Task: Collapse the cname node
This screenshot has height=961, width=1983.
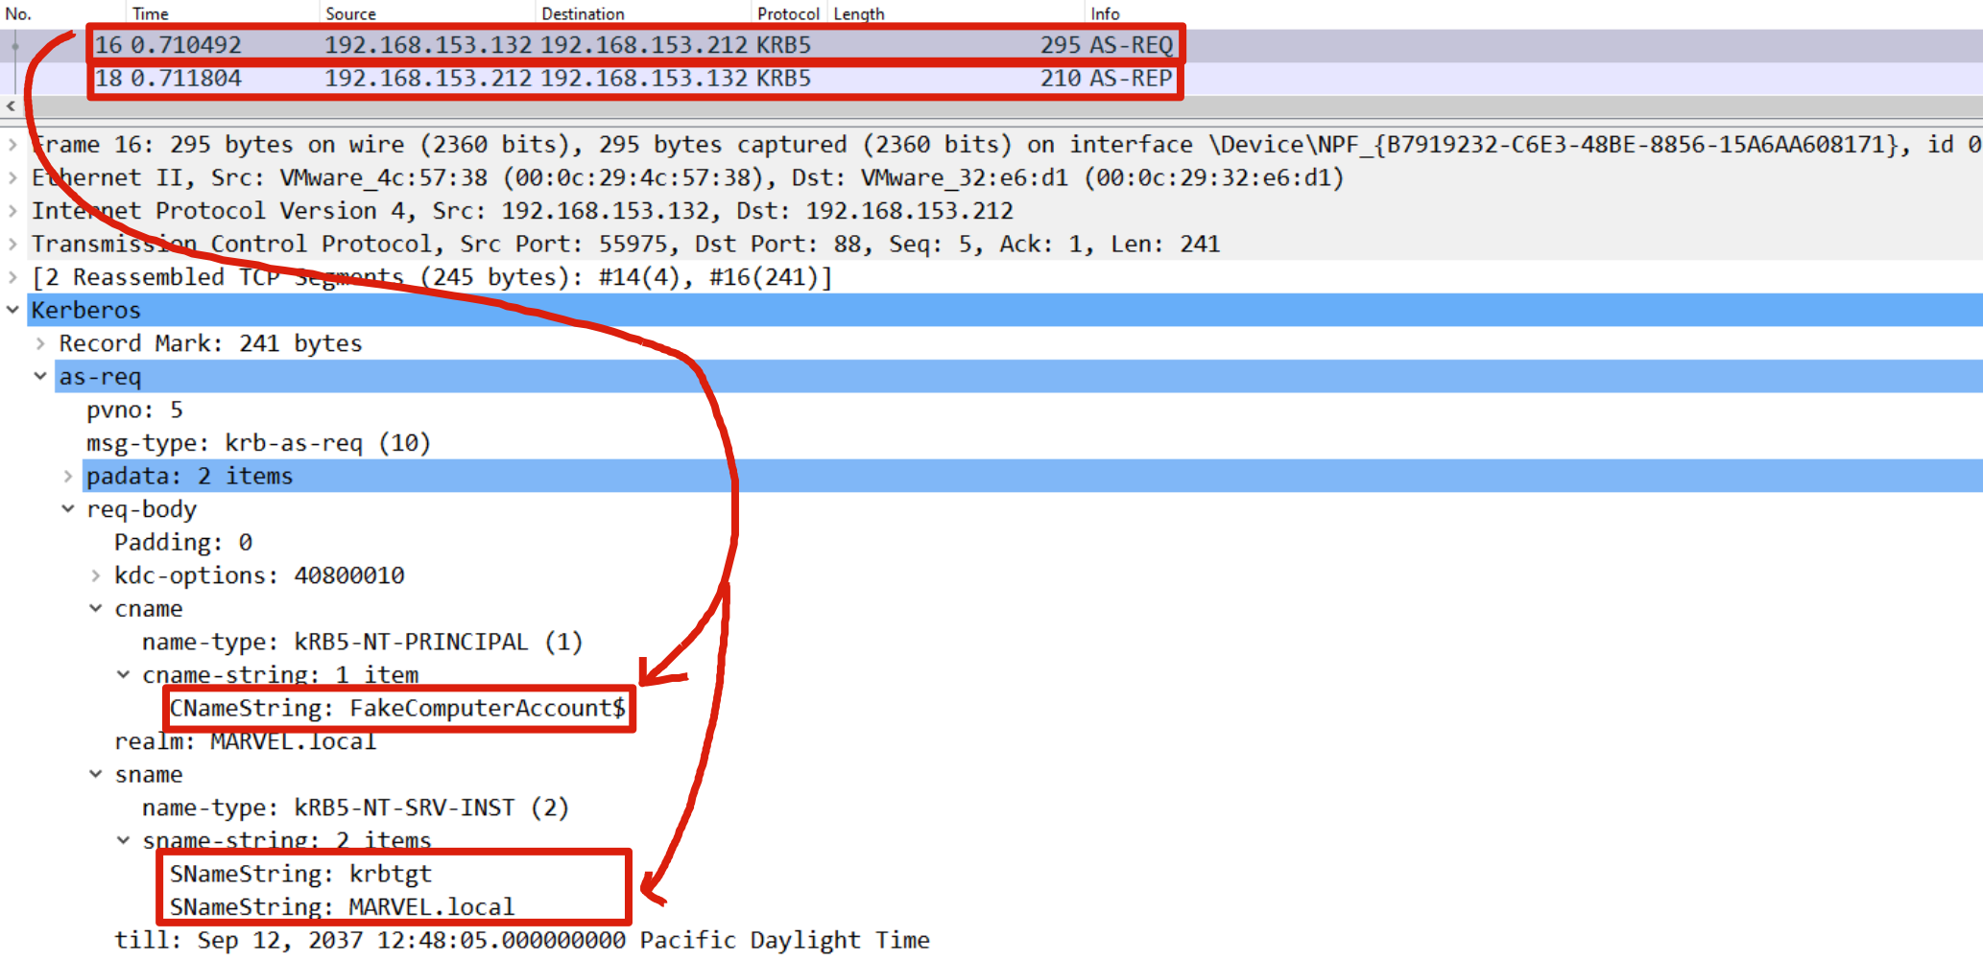Action: coord(96,608)
